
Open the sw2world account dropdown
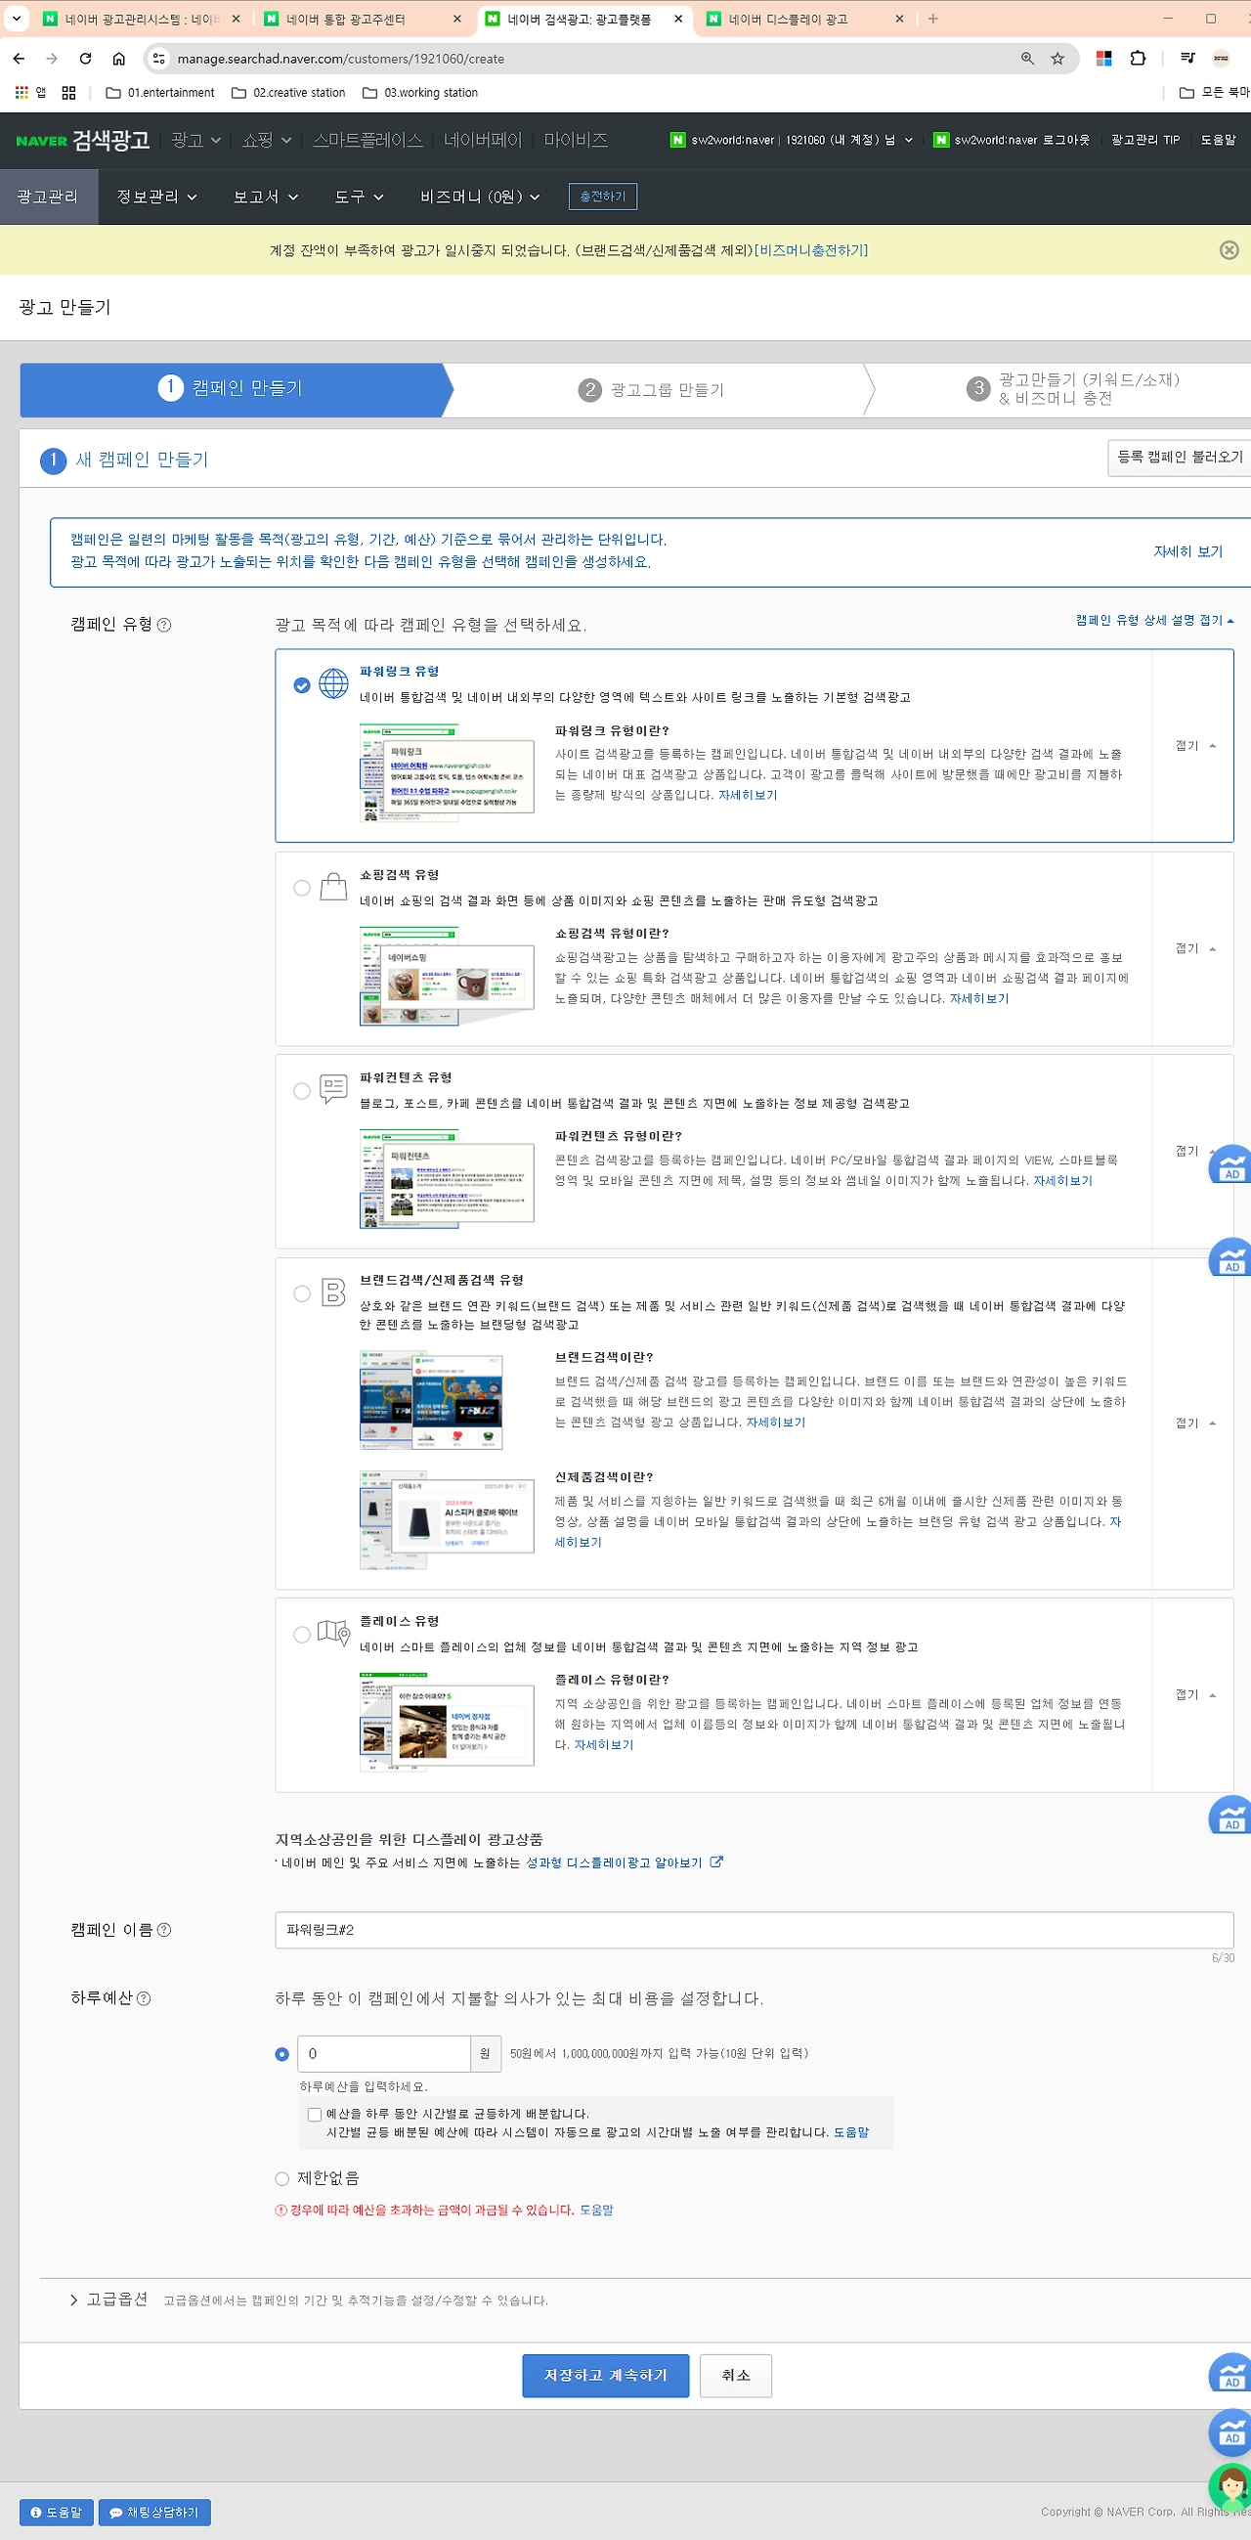(792, 140)
